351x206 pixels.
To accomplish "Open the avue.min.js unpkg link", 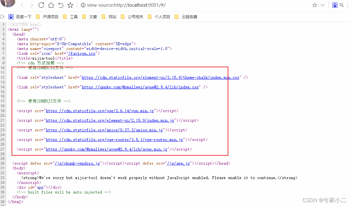I will pos(107,149).
